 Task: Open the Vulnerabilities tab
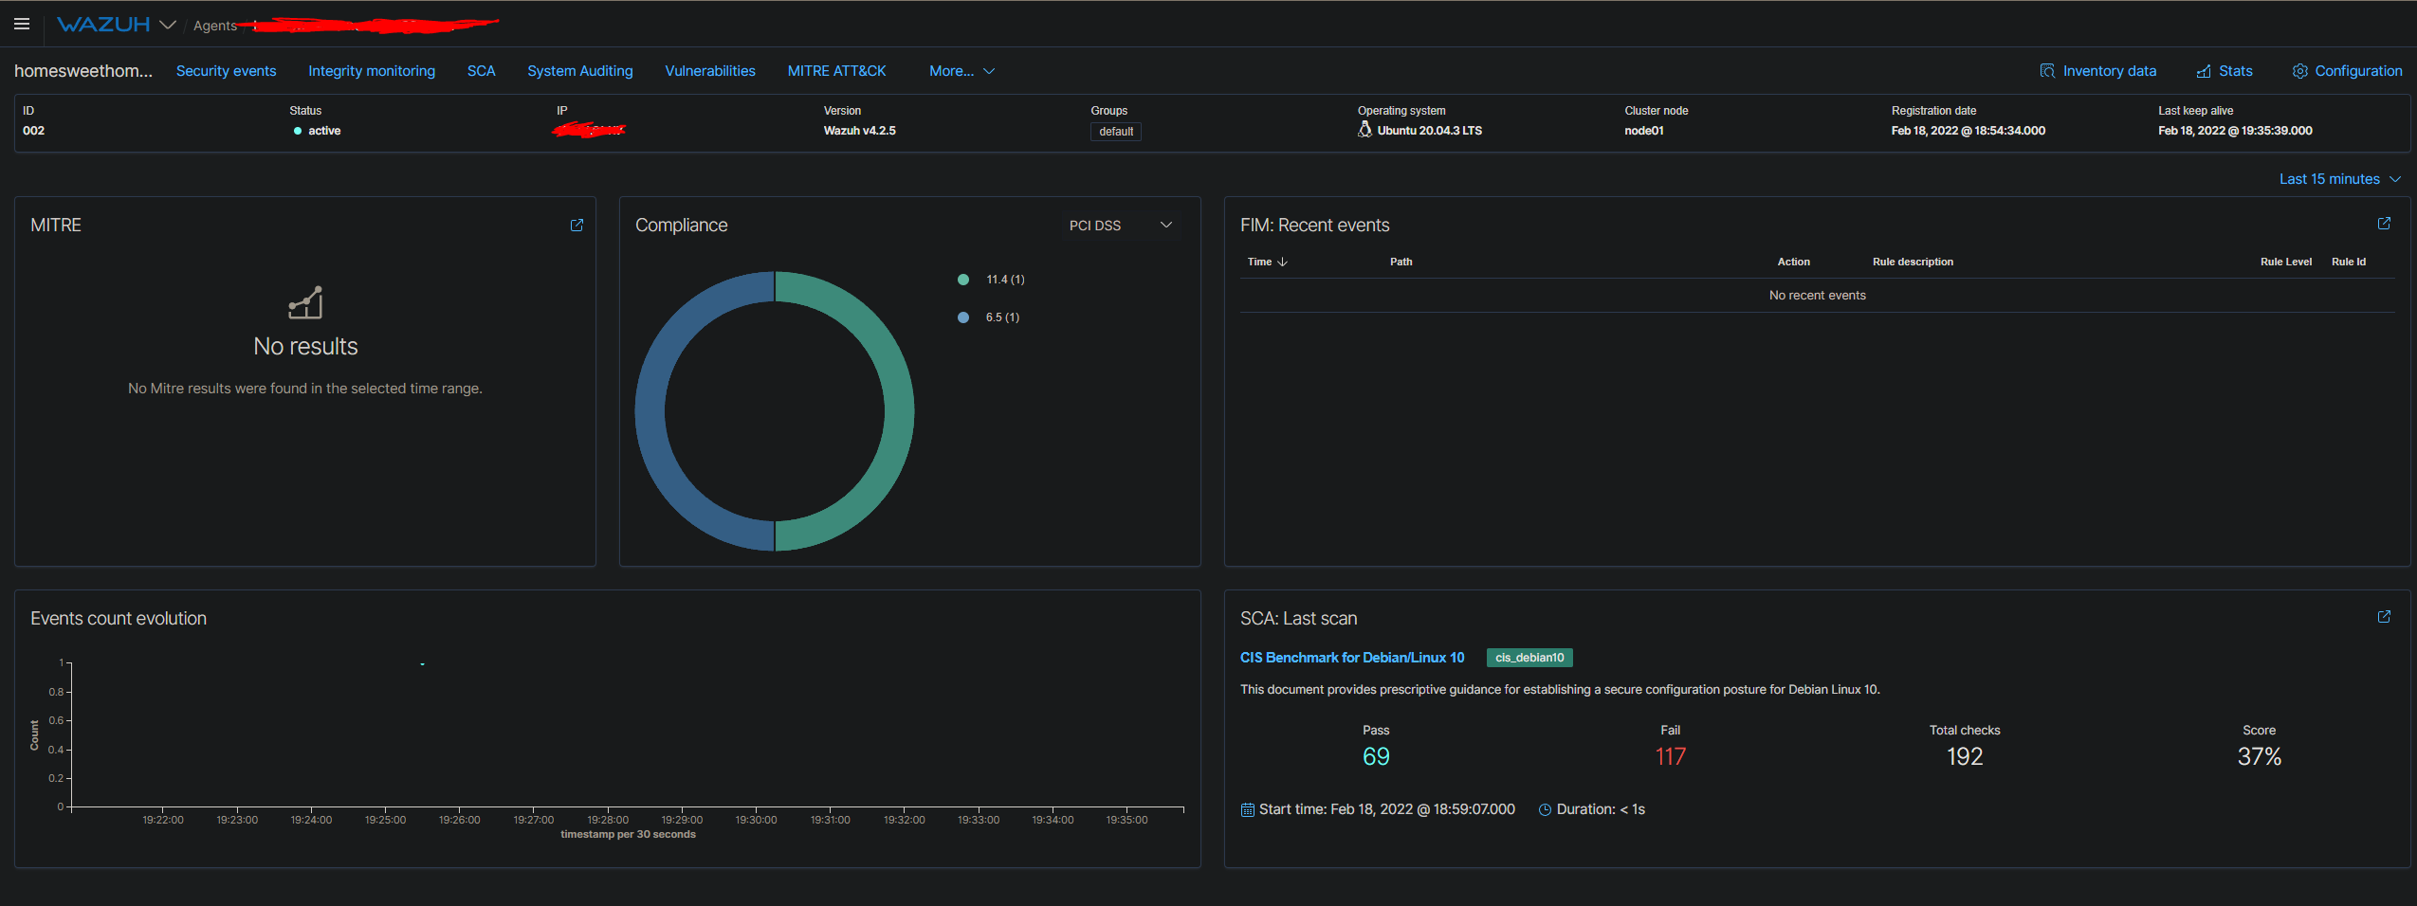[710, 71]
